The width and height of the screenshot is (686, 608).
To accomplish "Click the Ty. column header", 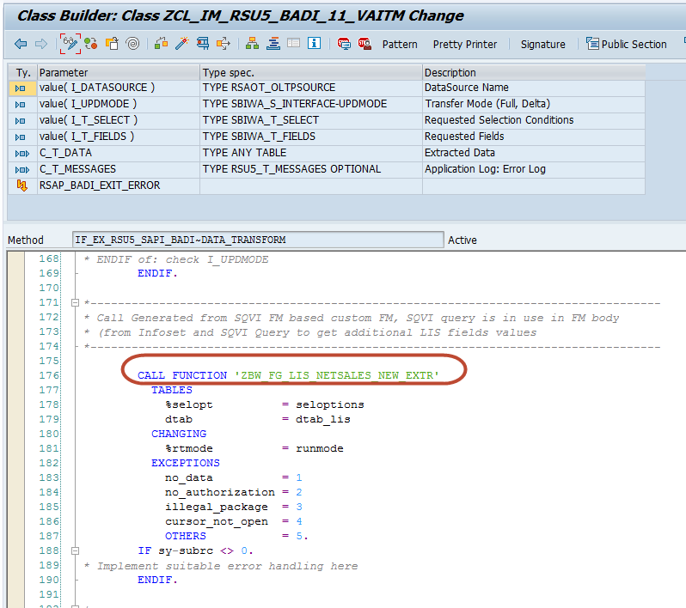I will tap(22, 72).
